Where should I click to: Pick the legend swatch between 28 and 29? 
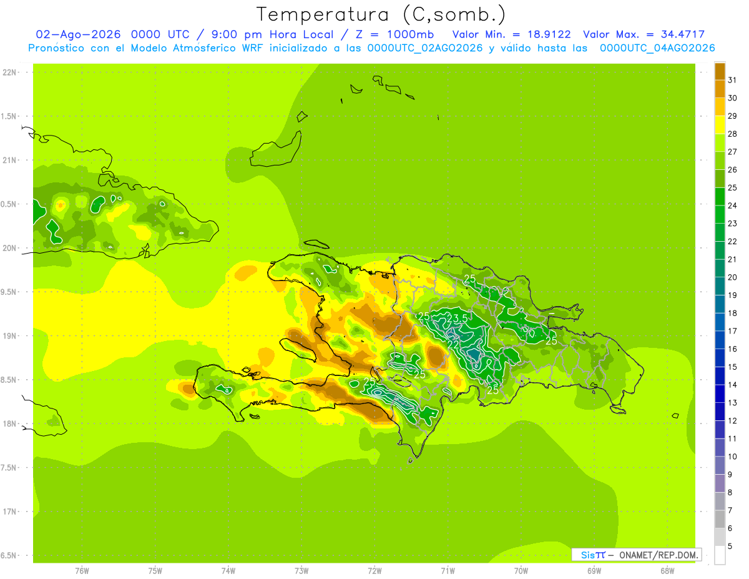click(x=720, y=125)
